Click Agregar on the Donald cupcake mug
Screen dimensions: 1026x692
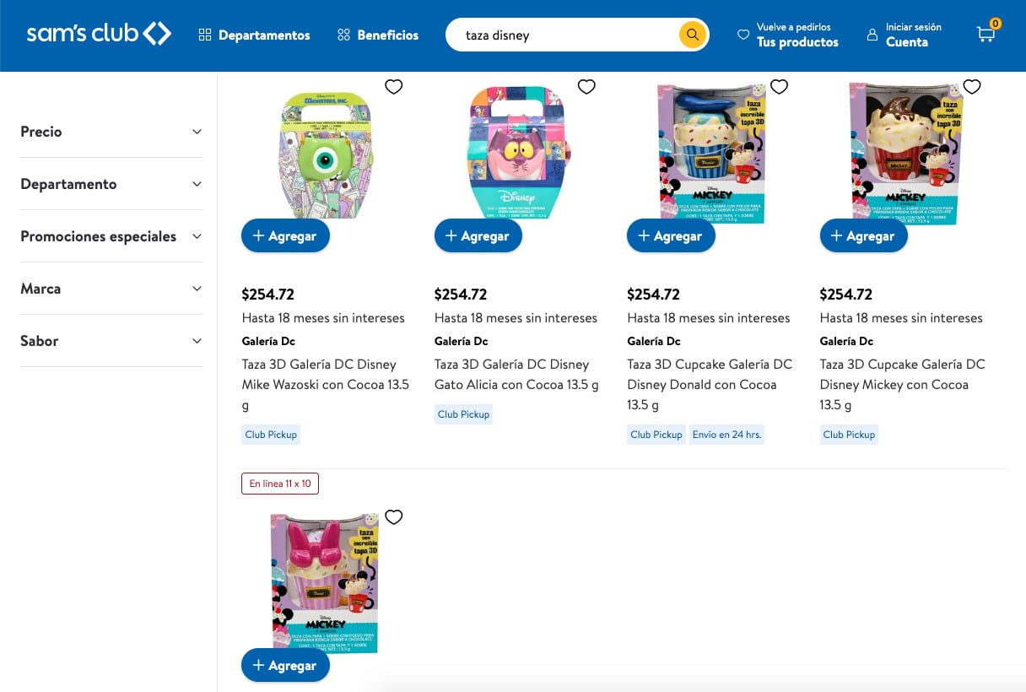(671, 235)
